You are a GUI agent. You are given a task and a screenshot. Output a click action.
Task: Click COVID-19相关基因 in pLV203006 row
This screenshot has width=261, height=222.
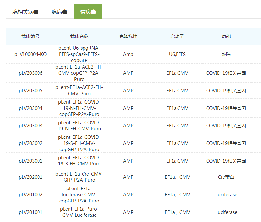[226, 73]
